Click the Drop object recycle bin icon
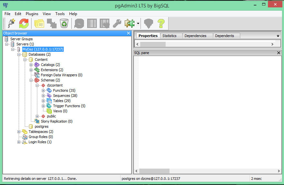284x185 pixels. coord(64,23)
